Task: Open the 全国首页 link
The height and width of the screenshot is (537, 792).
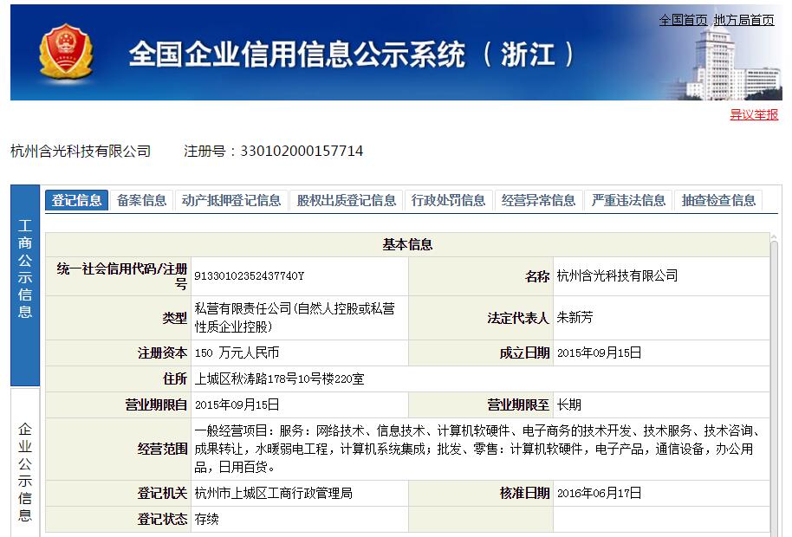Action: 683,20
